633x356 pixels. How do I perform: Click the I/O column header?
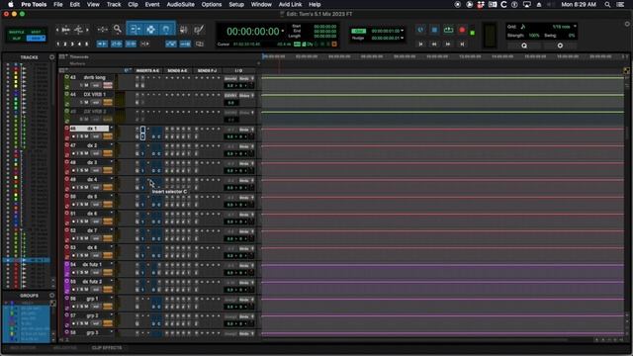(238, 70)
